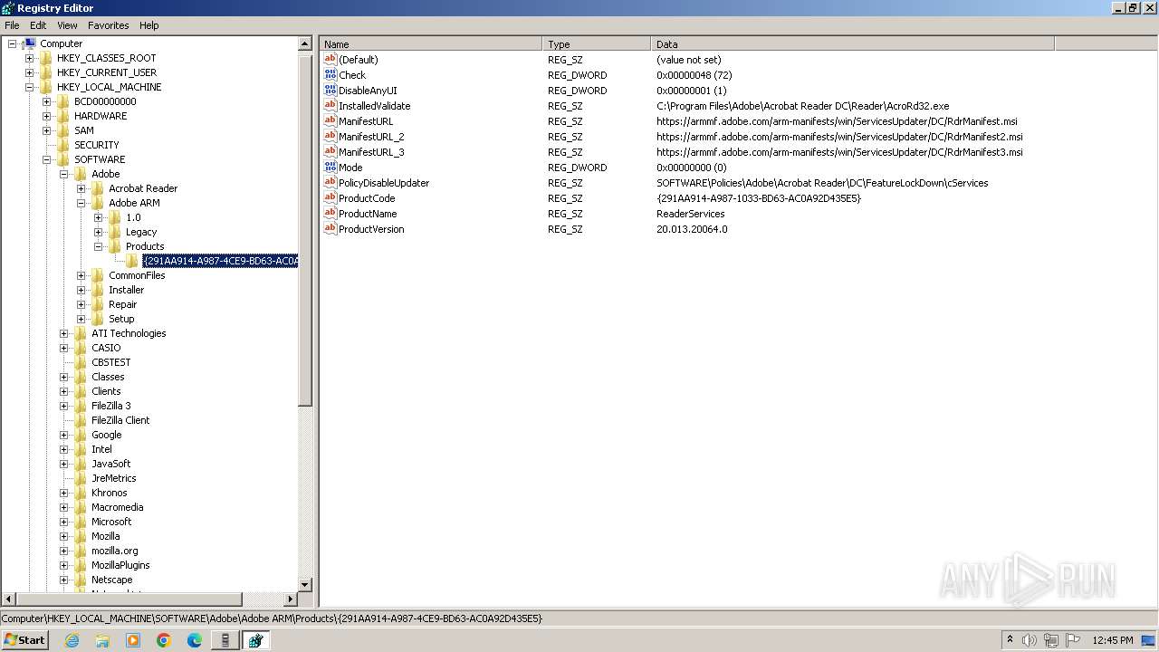
Task: Click the ManifestURL_3 string icon
Action: pos(330,152)
